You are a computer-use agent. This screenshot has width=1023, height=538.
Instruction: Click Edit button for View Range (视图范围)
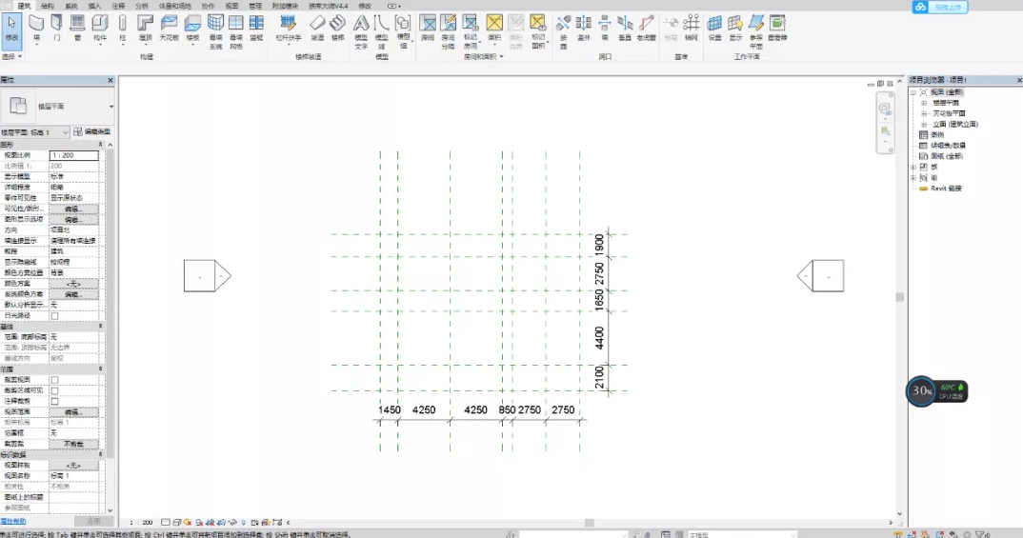[x=73, y=412]
